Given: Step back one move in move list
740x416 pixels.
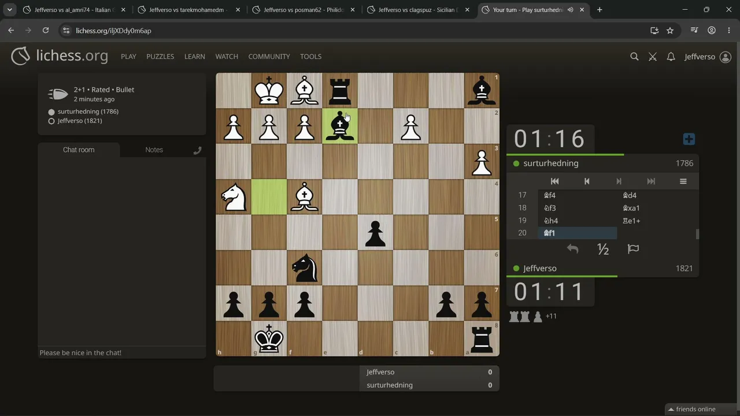Looking at the screenshot, I should pyautogui.click(x=587, y=181).
